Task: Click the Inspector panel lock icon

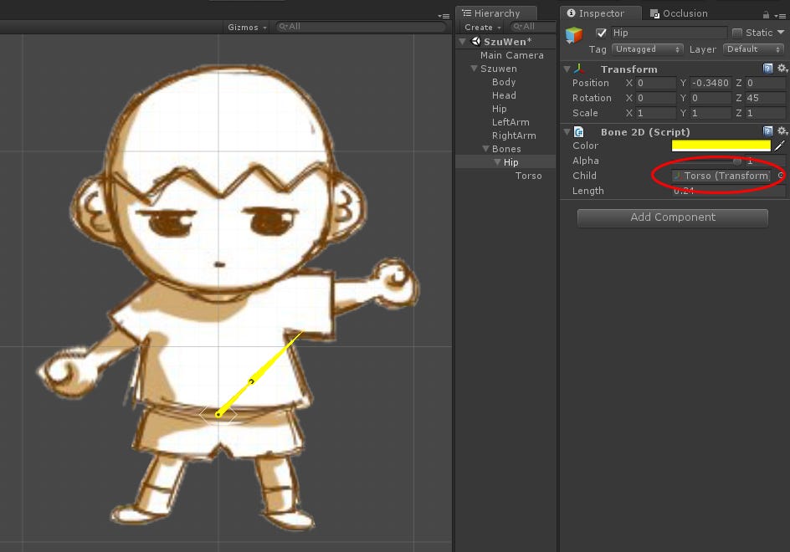Action: coord(766,13)
